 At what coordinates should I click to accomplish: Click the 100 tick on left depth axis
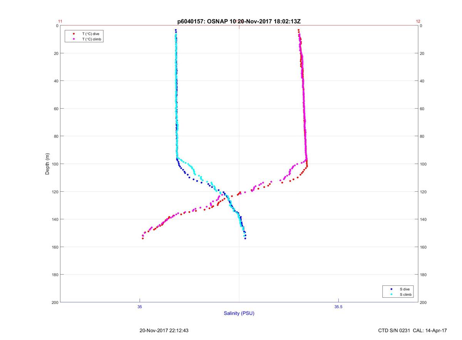[x=55, y=164]
